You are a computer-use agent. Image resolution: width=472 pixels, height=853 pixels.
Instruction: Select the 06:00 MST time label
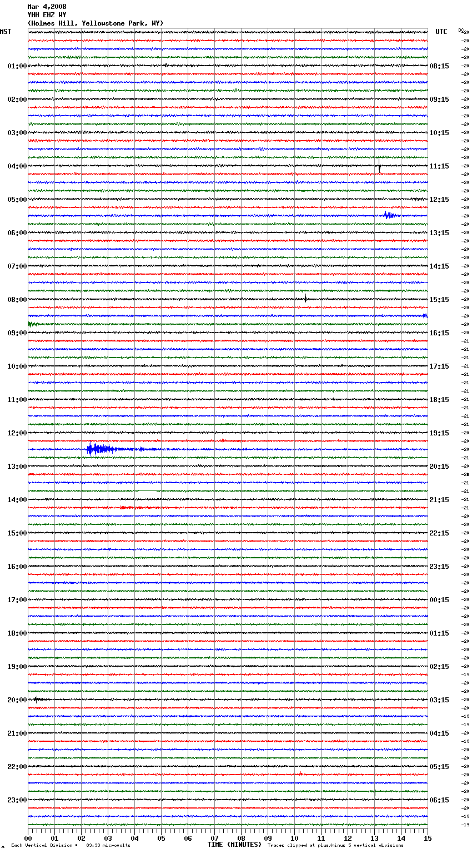pos(17,233)
